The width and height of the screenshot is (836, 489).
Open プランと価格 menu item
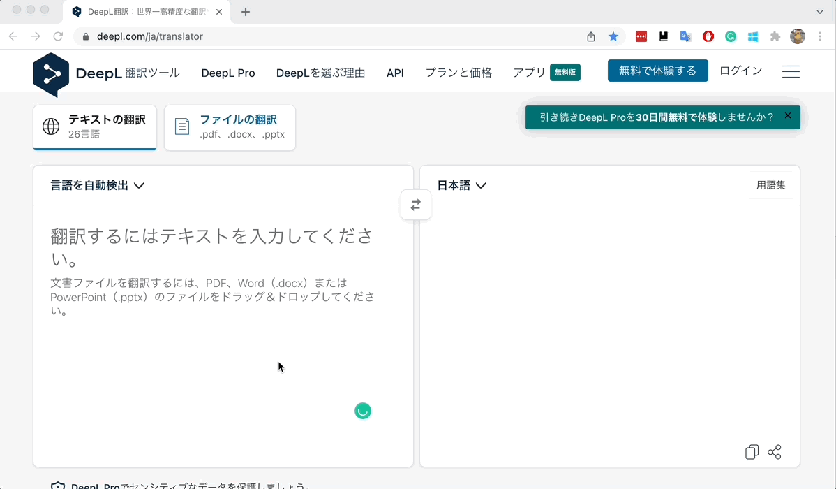click(458, 73)
